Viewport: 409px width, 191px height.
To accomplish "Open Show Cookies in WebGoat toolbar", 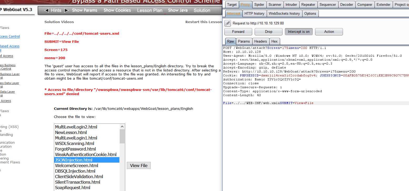I will [x=117, y=10].
